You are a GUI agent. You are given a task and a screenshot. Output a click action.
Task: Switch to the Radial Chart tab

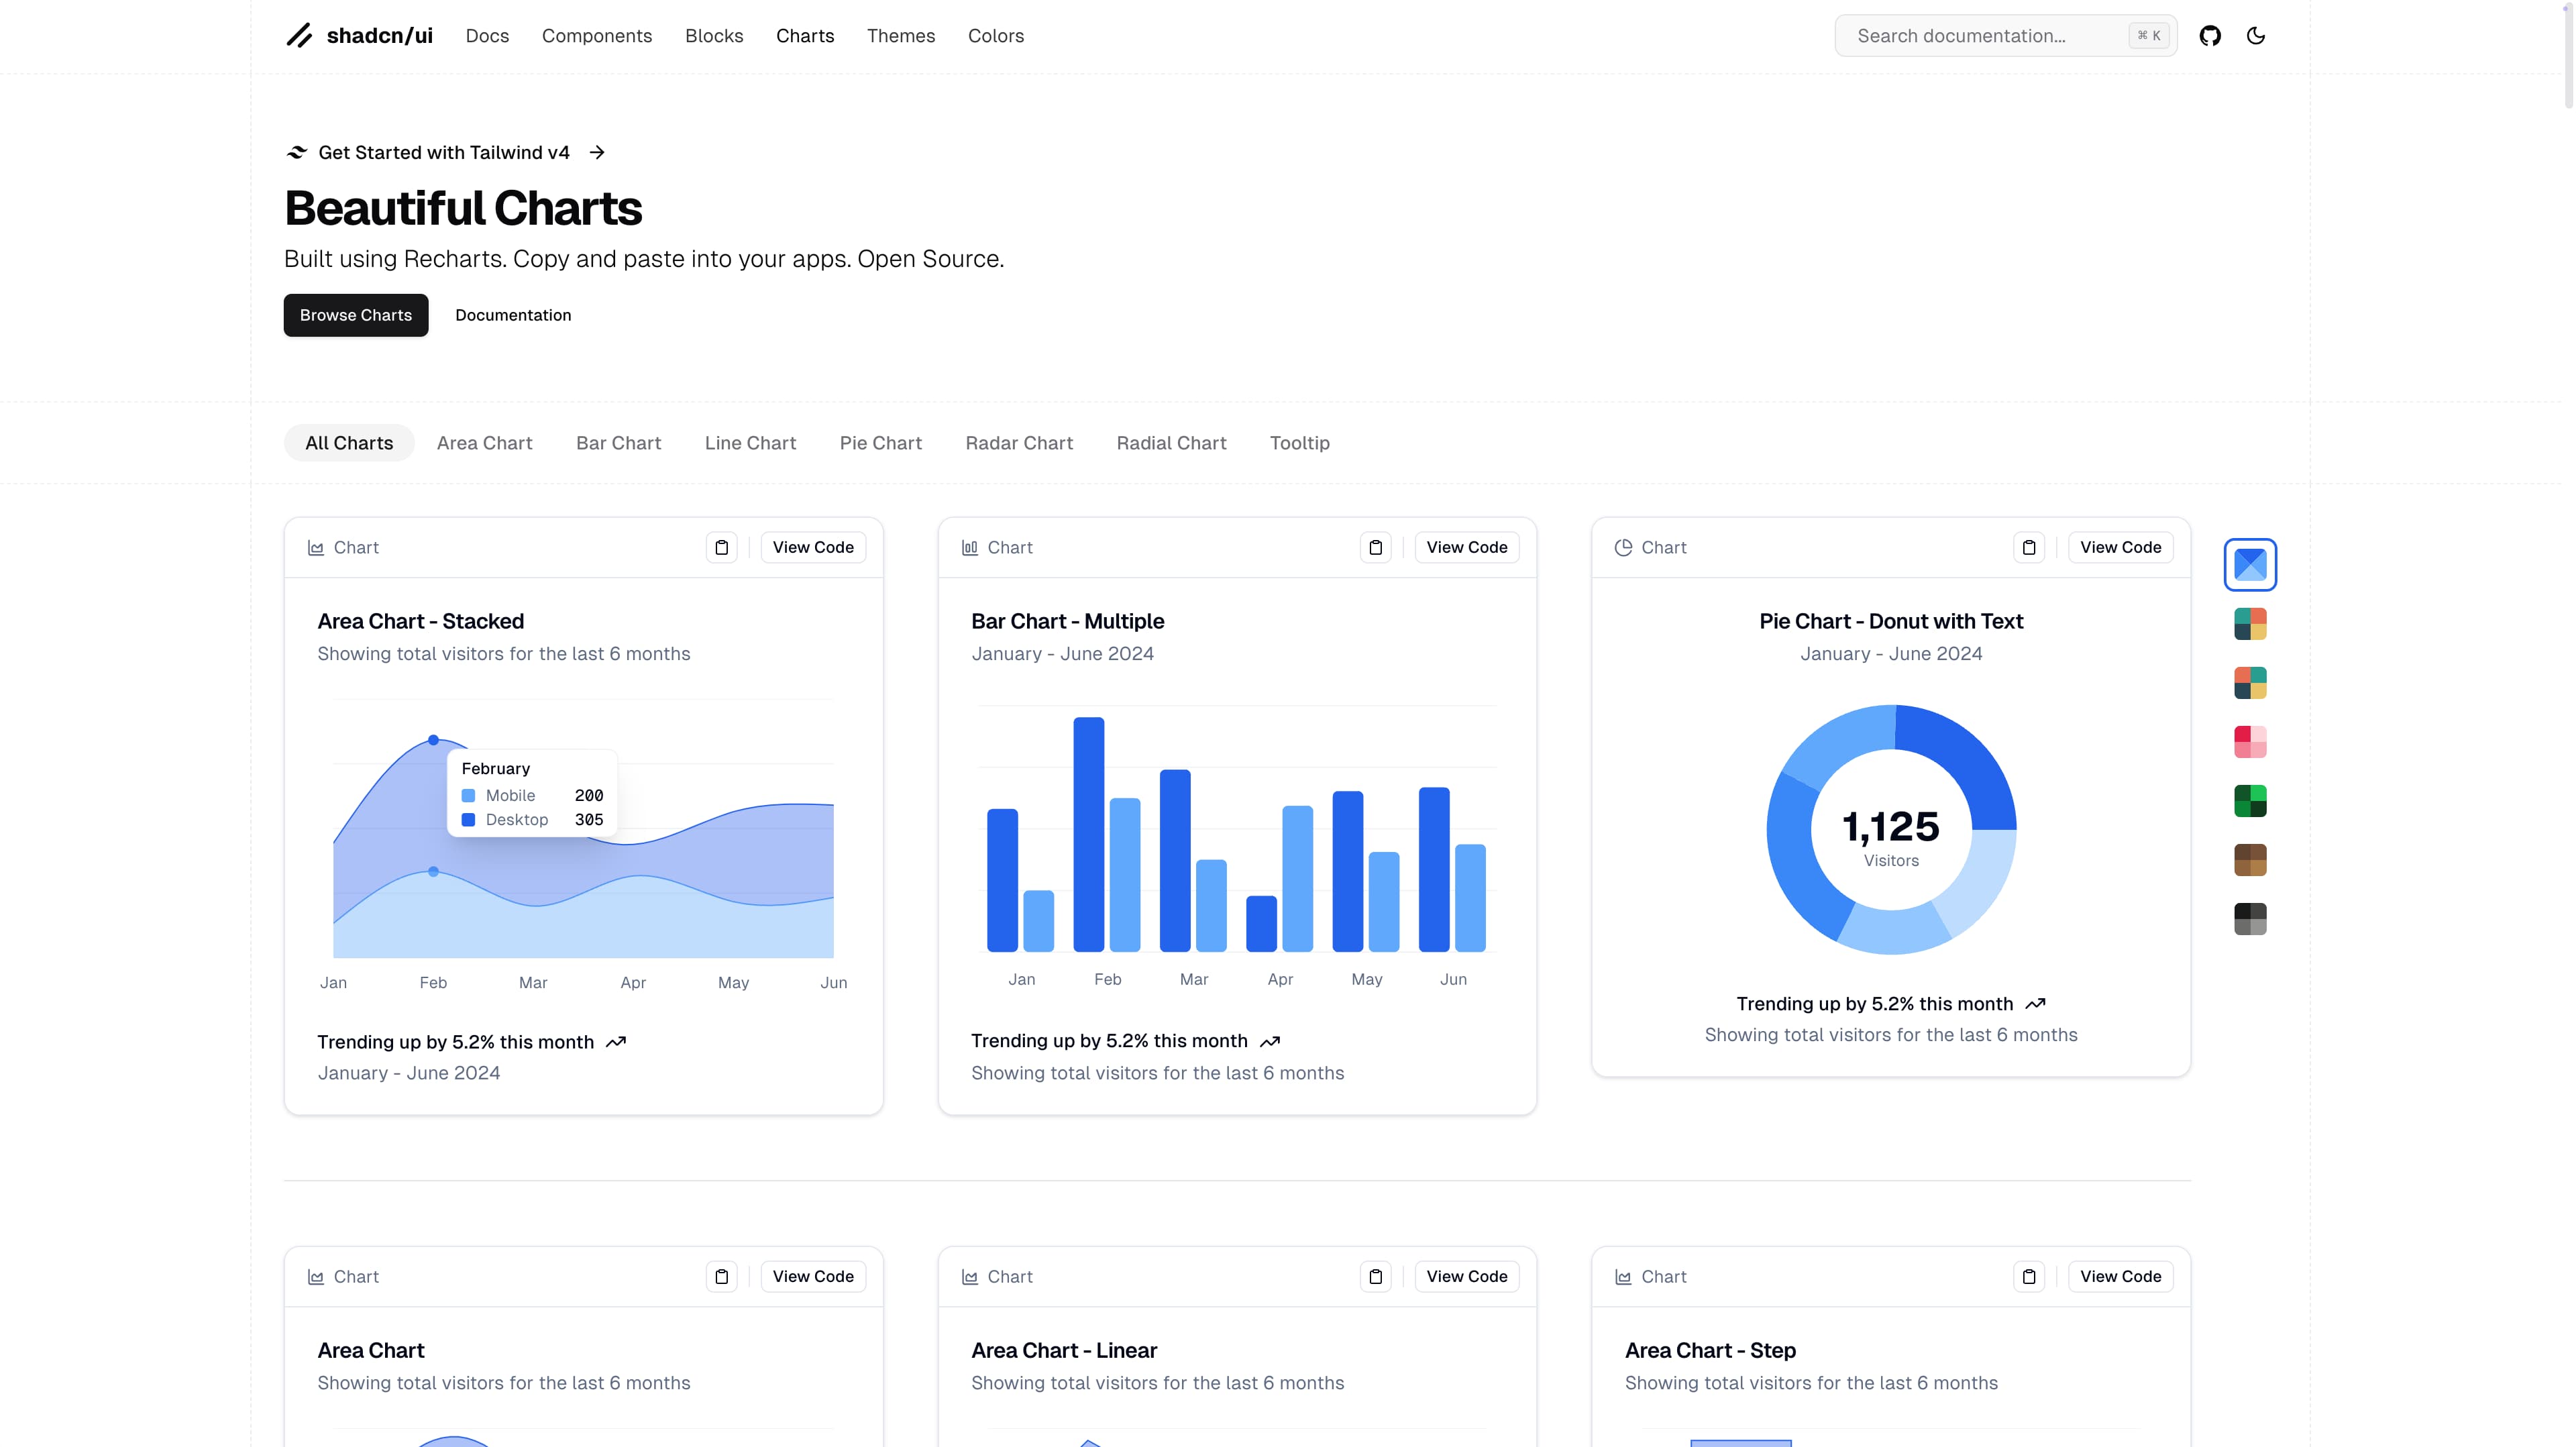(1171, 443)
